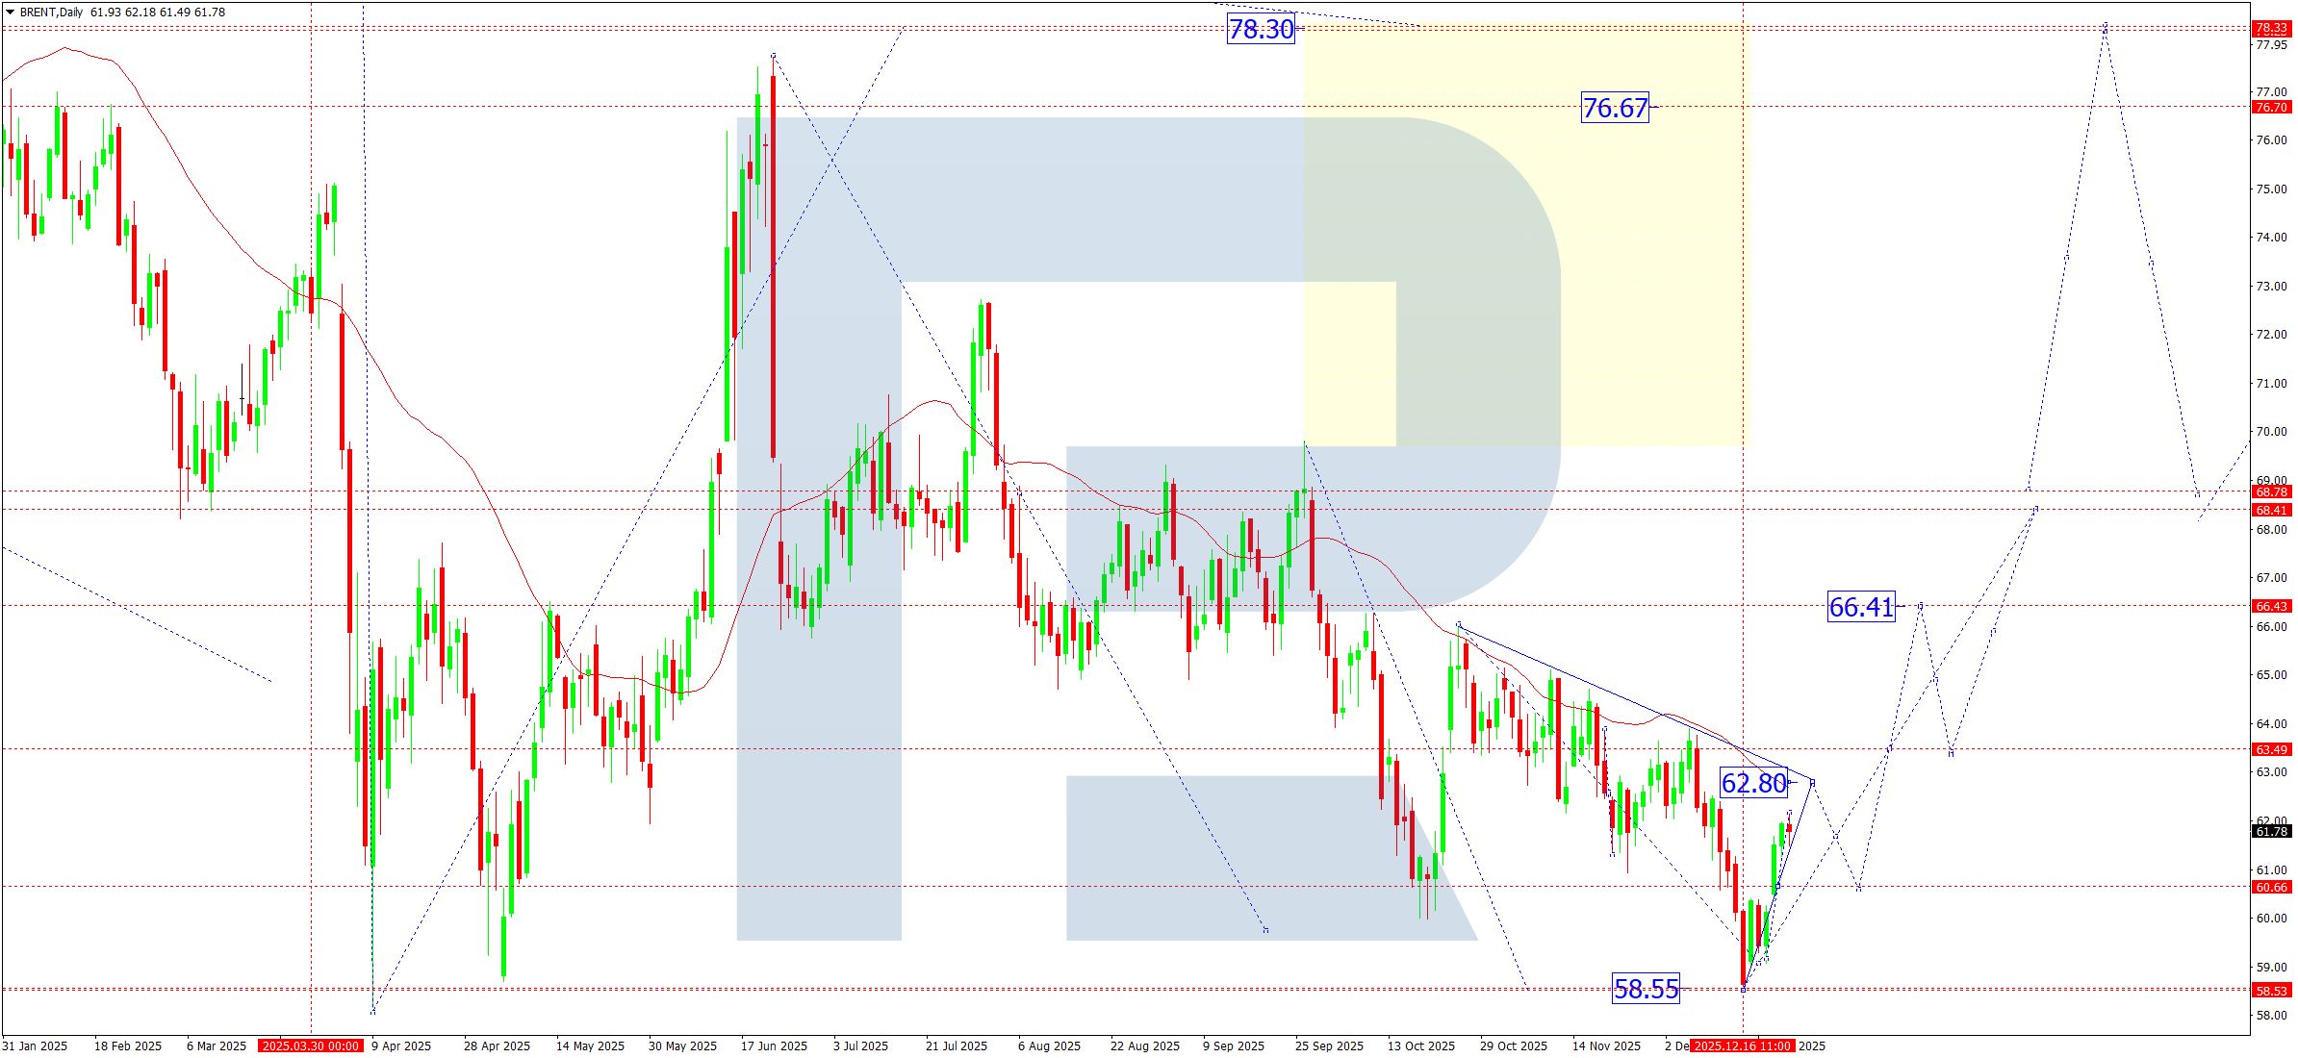Click the 58.55 low price label
This screenshot has width=2298, height=1058.
pos(1646,989)
